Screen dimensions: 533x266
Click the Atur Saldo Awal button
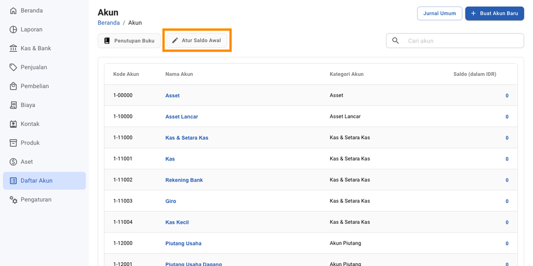[x=197, y=40]
